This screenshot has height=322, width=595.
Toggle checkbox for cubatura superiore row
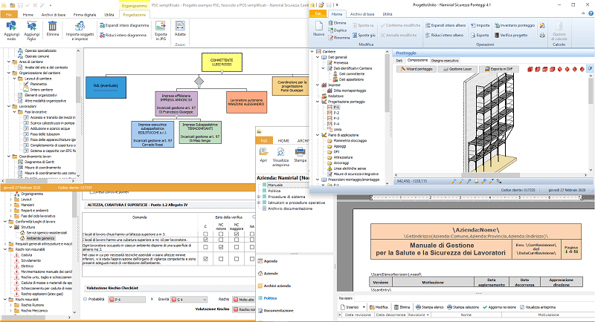pyautogui.click(x=206, y=240)
